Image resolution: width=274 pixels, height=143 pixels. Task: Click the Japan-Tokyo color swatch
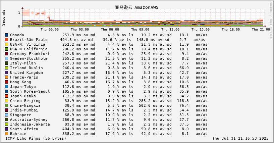coord(6,87)
